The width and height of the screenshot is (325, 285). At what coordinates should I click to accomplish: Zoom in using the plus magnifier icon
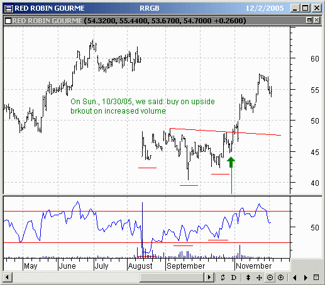coord(280,277)
